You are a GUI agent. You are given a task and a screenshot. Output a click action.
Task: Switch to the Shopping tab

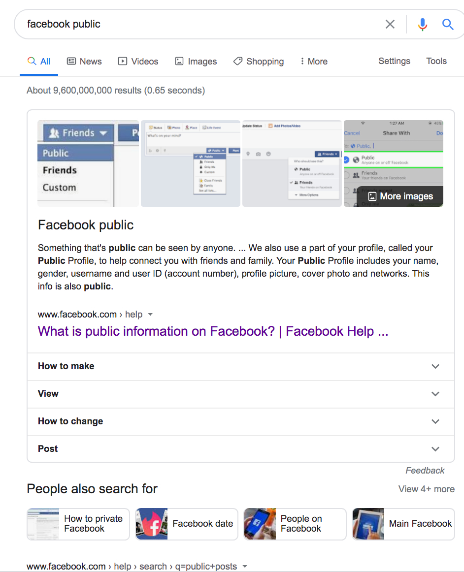[259, 61]
